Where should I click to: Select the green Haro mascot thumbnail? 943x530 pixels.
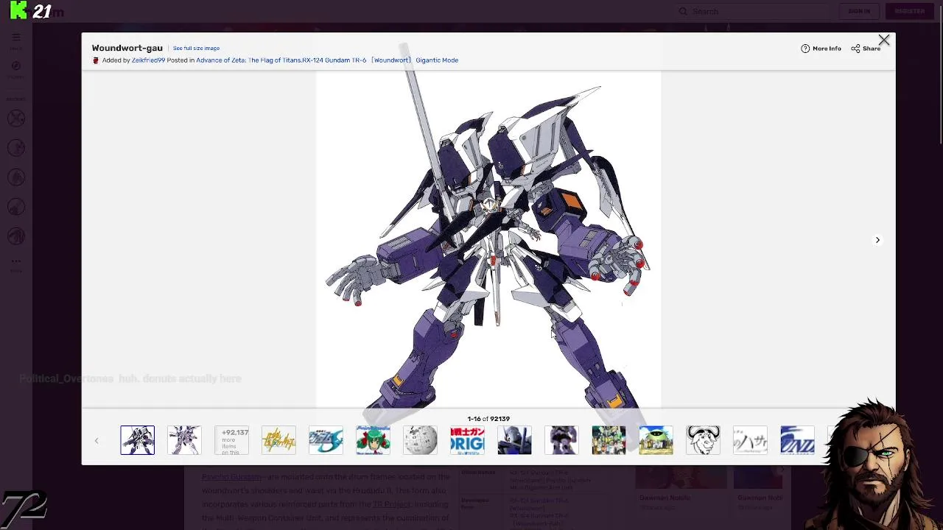click(656, 440)
